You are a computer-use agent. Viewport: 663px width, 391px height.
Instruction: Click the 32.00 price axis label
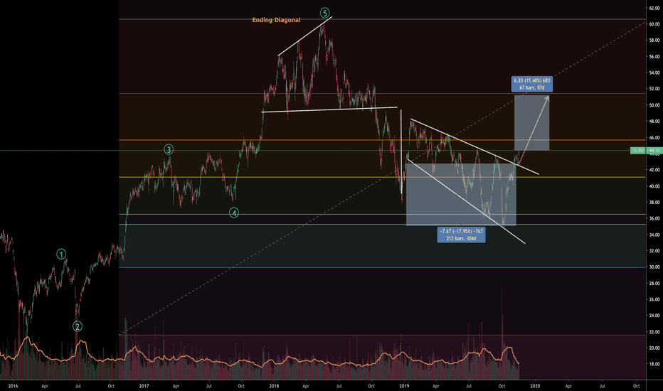point(654,251)
